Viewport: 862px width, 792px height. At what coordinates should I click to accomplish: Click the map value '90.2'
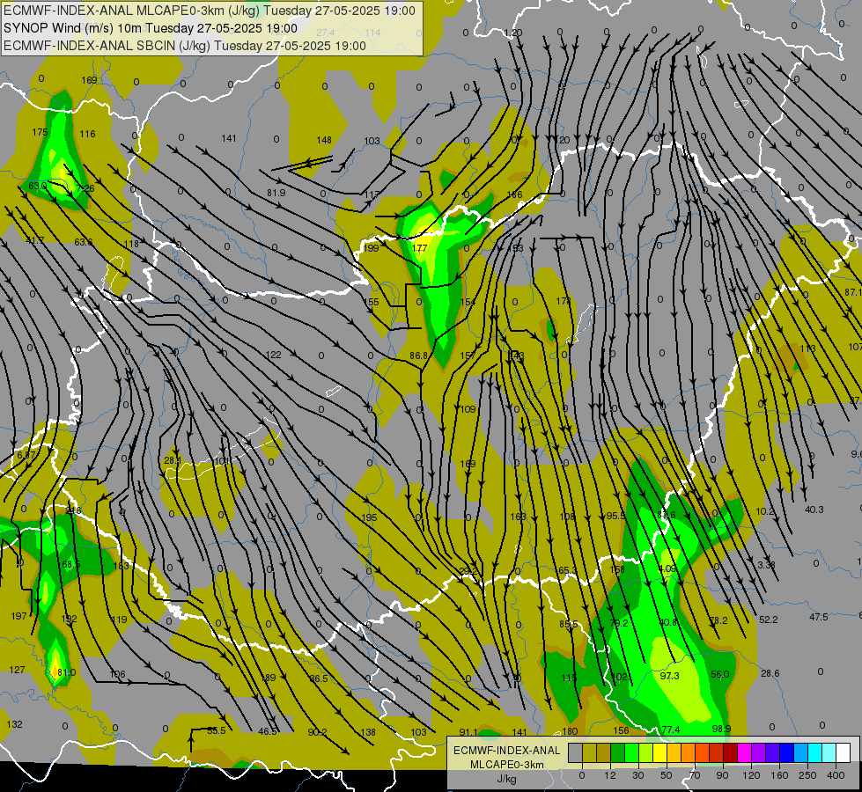point(317,732)
